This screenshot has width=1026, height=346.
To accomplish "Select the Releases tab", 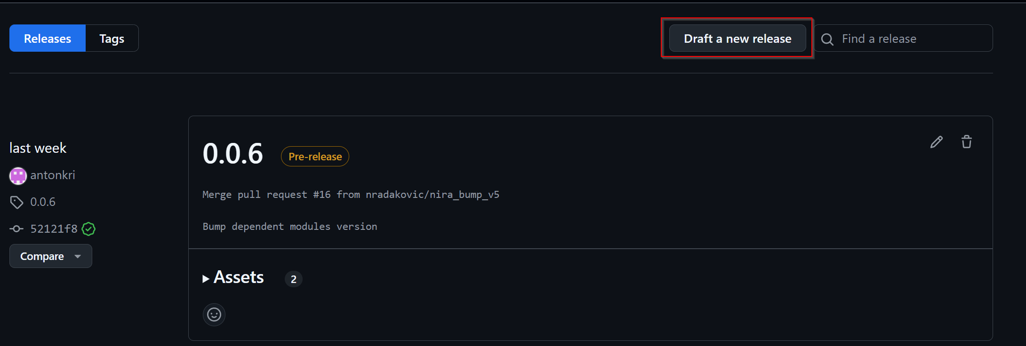I will click(48, 39).
